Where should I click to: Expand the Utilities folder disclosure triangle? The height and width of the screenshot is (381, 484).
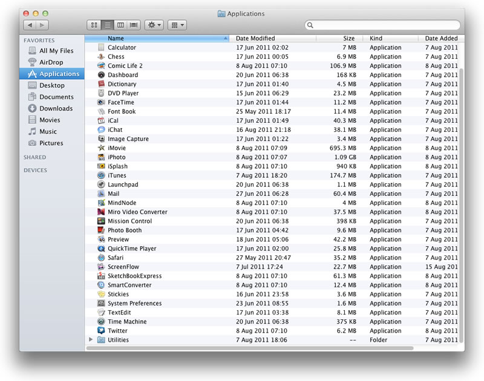(91, 340)
